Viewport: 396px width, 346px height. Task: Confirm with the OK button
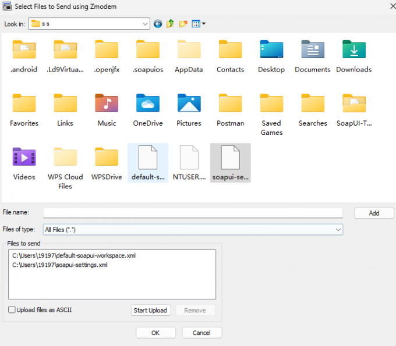click(x=155, y=333)
